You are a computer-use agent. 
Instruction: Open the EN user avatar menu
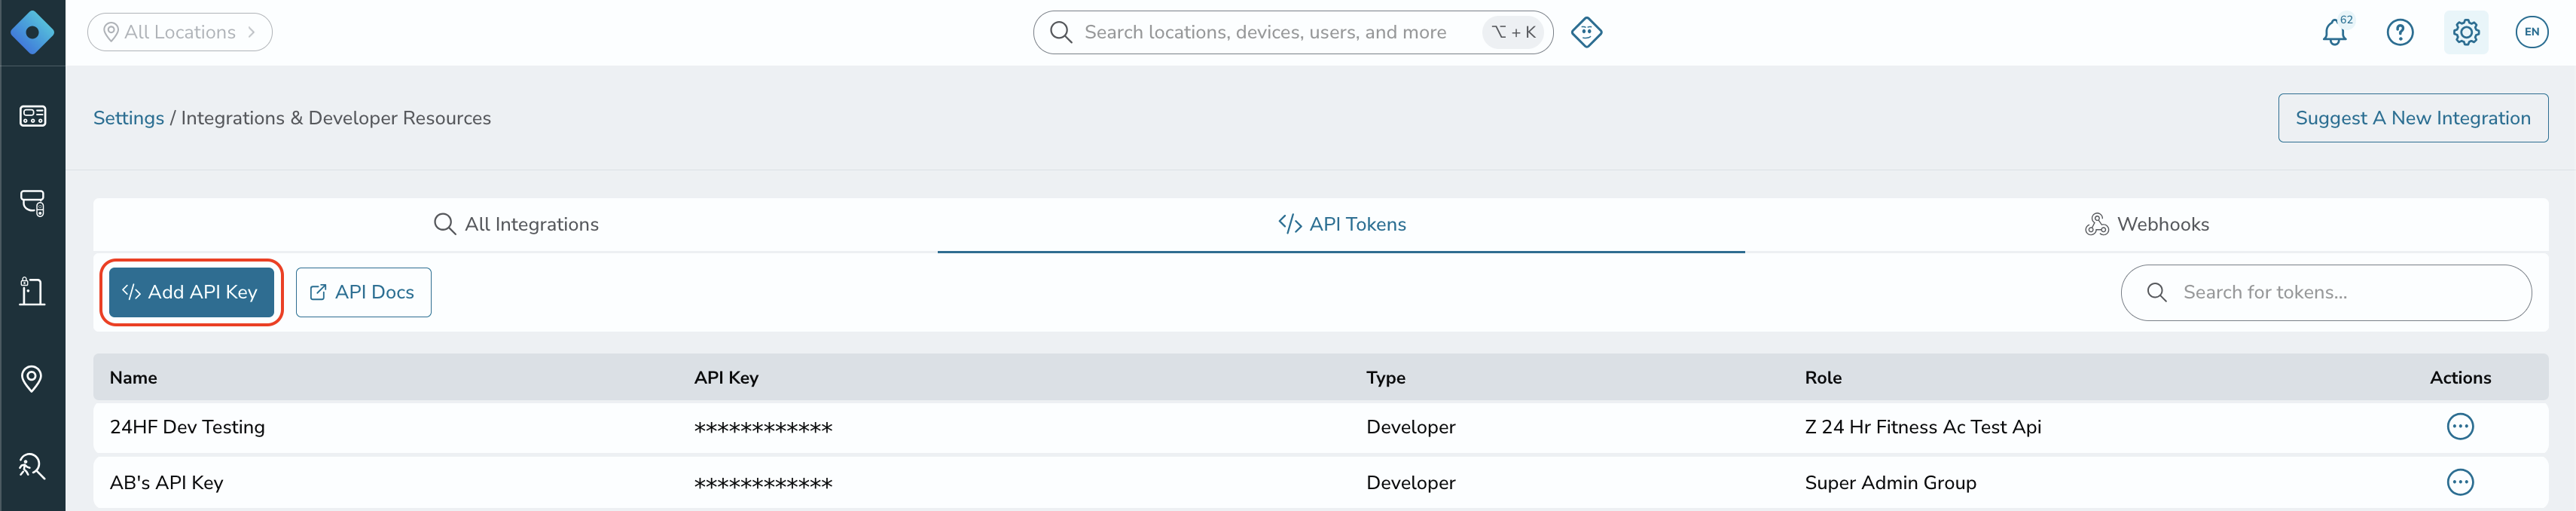click(x=2531, y=32)
